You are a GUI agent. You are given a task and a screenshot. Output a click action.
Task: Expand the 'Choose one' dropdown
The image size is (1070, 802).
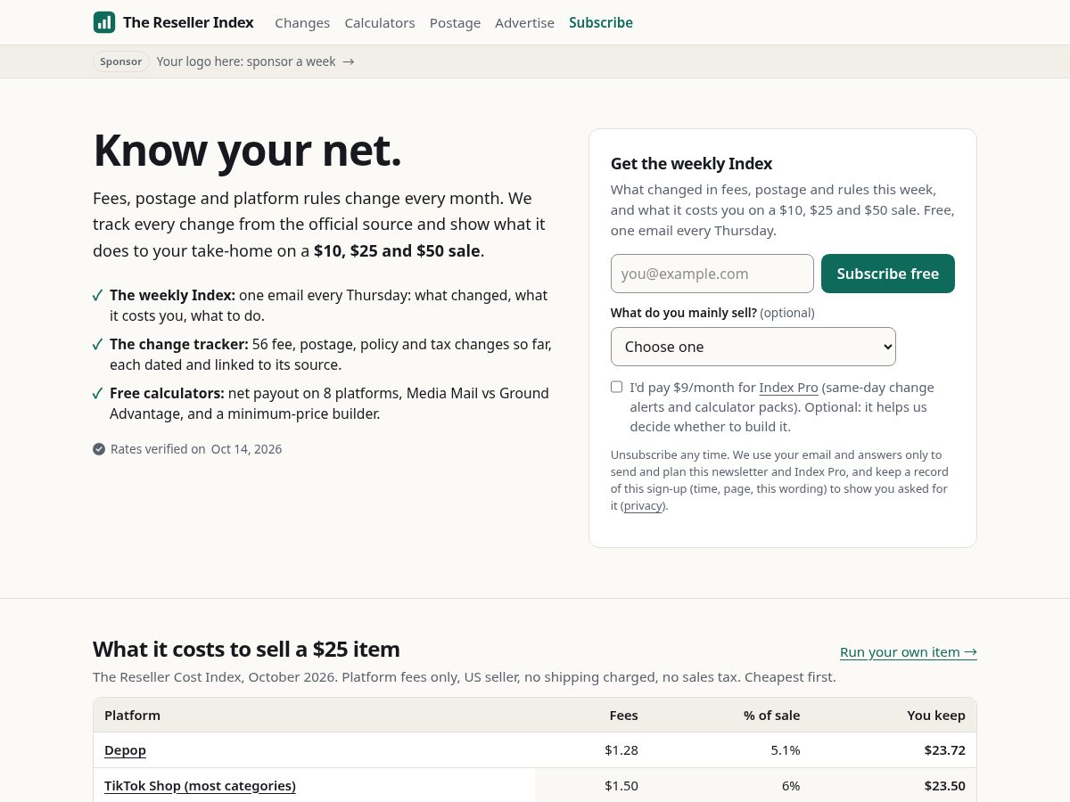[753, 347]
